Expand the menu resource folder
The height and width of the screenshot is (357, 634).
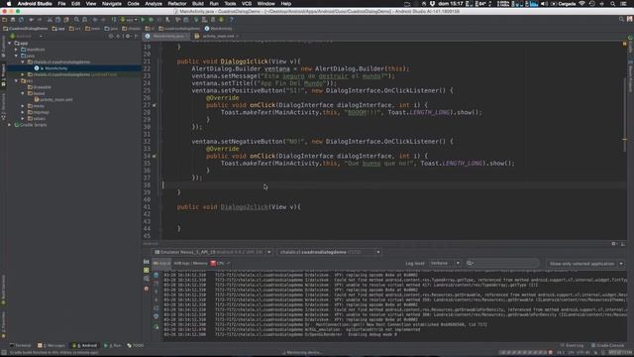coord(23,106)
